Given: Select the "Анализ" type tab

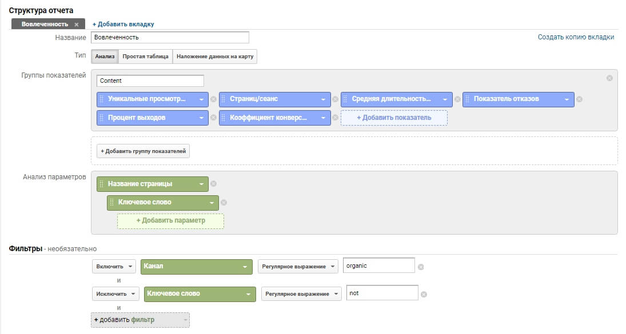Looking at the screenshot, I should tap(105, 57).
